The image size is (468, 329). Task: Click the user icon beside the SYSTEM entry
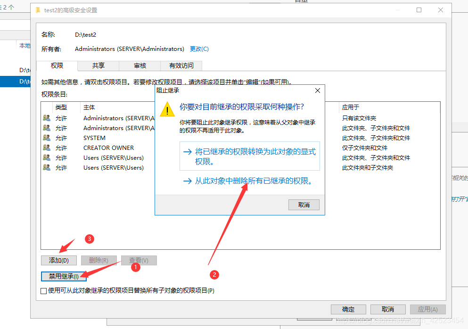(x=46, y=138)
